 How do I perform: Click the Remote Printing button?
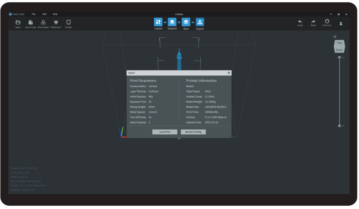193,132
